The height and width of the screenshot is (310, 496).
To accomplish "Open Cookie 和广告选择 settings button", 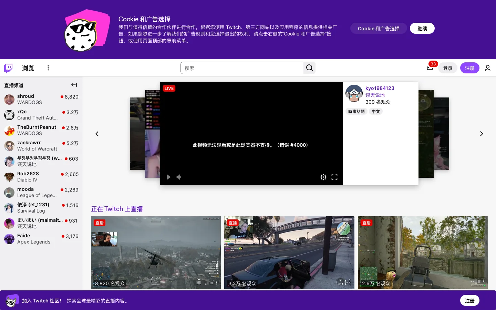I will tap(379, 28).
